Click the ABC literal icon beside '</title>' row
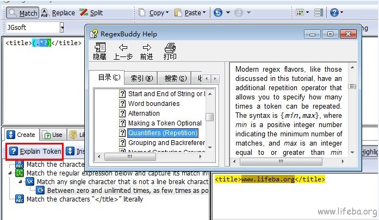Viewport: 379px width, 220px height. [20, 199]
